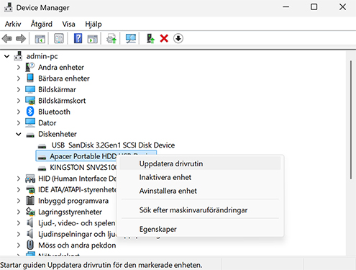Click the IDE ATA/ATAPI controller icon
Image resolution: width=356 pixels, height=270 pixels.
(30, 189)
